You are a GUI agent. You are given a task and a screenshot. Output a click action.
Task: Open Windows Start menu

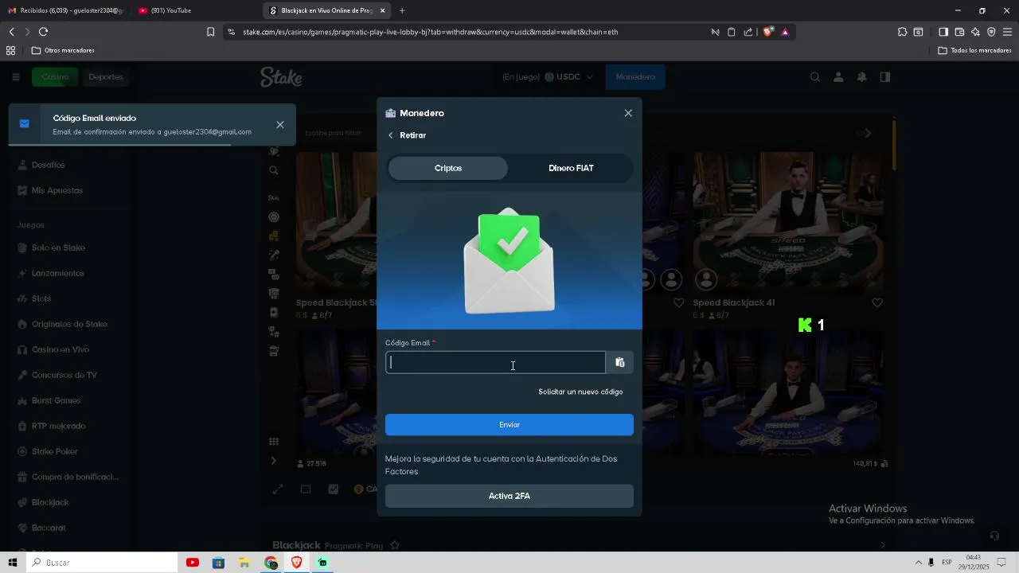click(x=12, y=563)
